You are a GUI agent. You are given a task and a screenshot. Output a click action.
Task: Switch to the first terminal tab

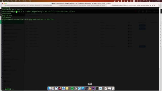click(28, 6)
